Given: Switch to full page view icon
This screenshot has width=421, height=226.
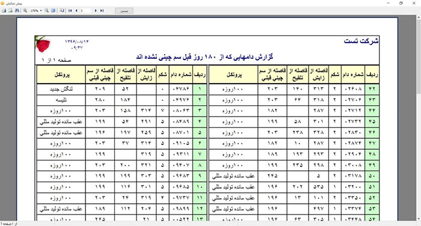Looking at the screenshot, I should (53, 11).
